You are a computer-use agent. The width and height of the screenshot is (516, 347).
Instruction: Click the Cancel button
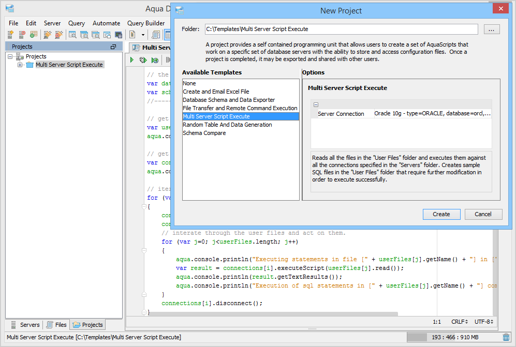coord(483,214)
